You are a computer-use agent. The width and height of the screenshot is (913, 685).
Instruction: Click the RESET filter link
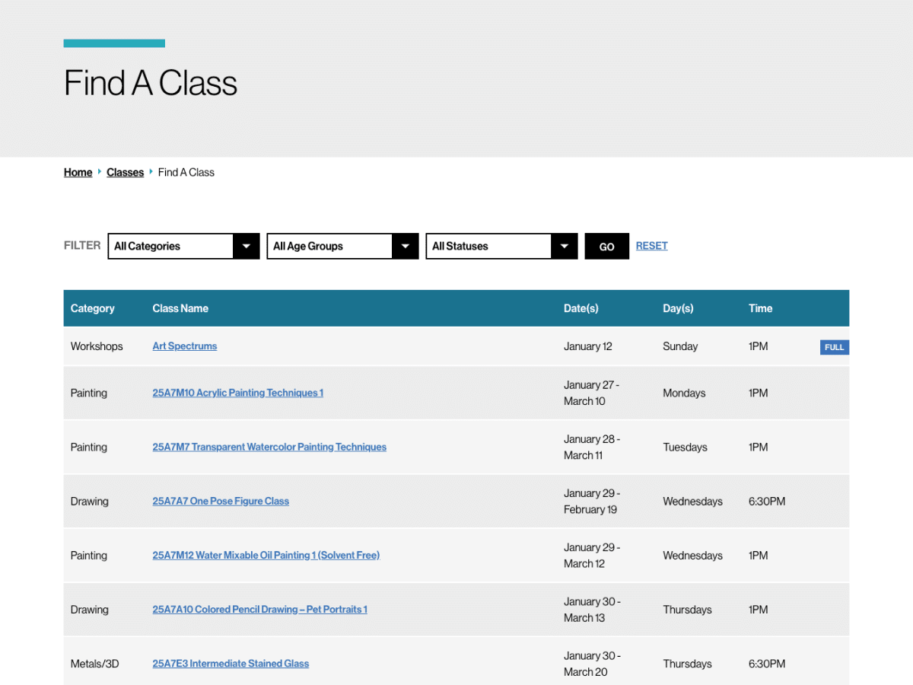[x=651, y=246]
